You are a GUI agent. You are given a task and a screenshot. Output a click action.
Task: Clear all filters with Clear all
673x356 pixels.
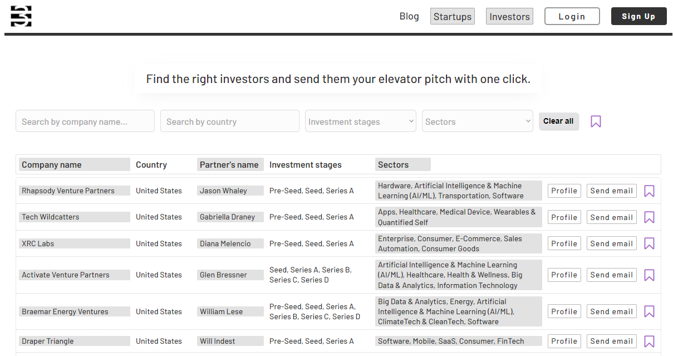tap(558, 121)
